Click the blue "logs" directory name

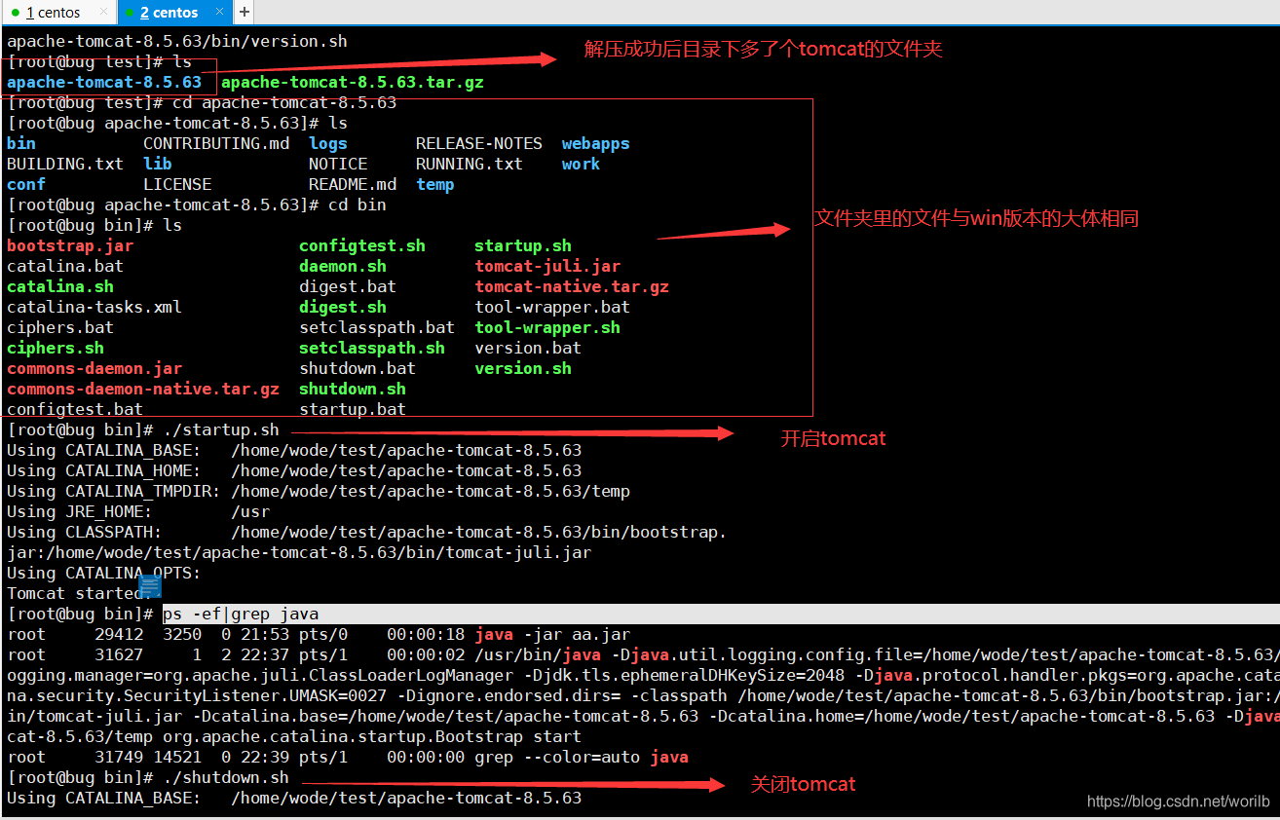328,143
